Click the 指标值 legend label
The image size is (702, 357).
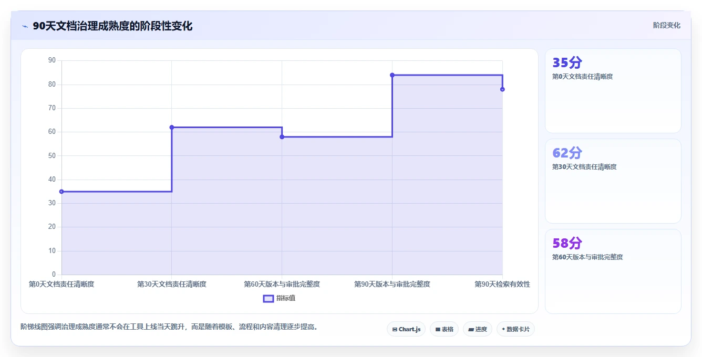tap(286, 298)
